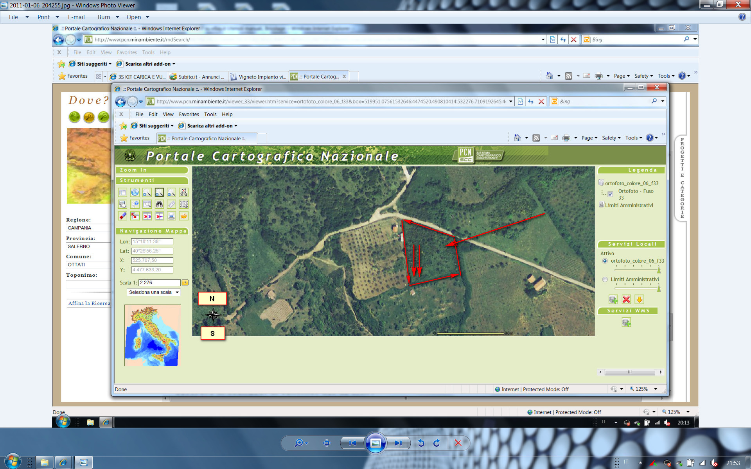Select the Limiti Amministrativi radio button
The image size is (751, 469).
pyautogui.click(x=605, y=279)
